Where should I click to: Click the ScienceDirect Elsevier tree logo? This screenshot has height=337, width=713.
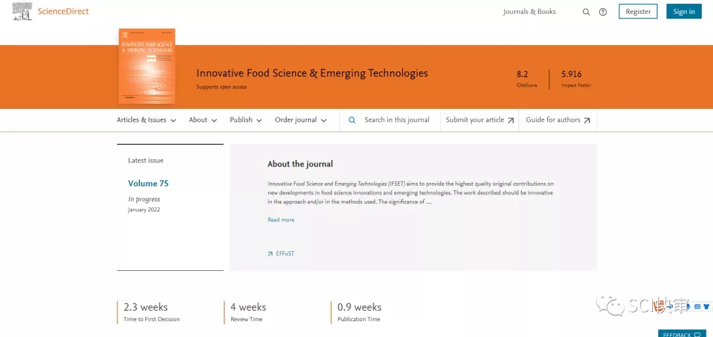pos(22,11)
